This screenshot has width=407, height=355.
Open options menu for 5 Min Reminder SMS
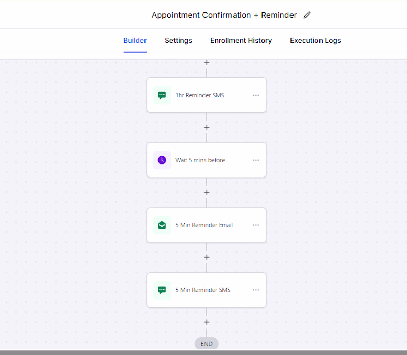(x=256, y=290)
